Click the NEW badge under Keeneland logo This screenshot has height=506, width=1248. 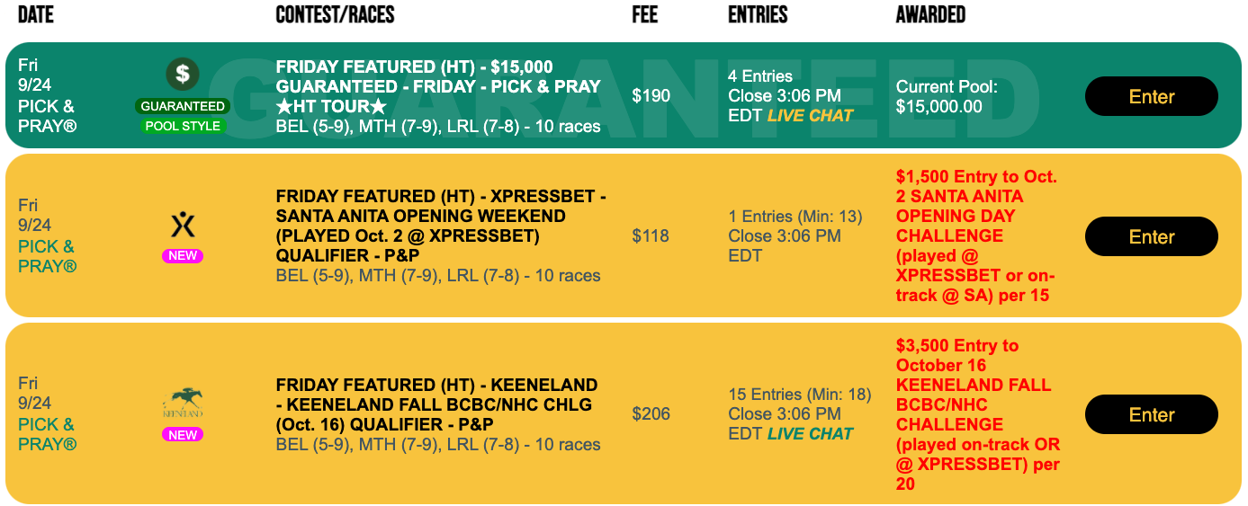183,435
